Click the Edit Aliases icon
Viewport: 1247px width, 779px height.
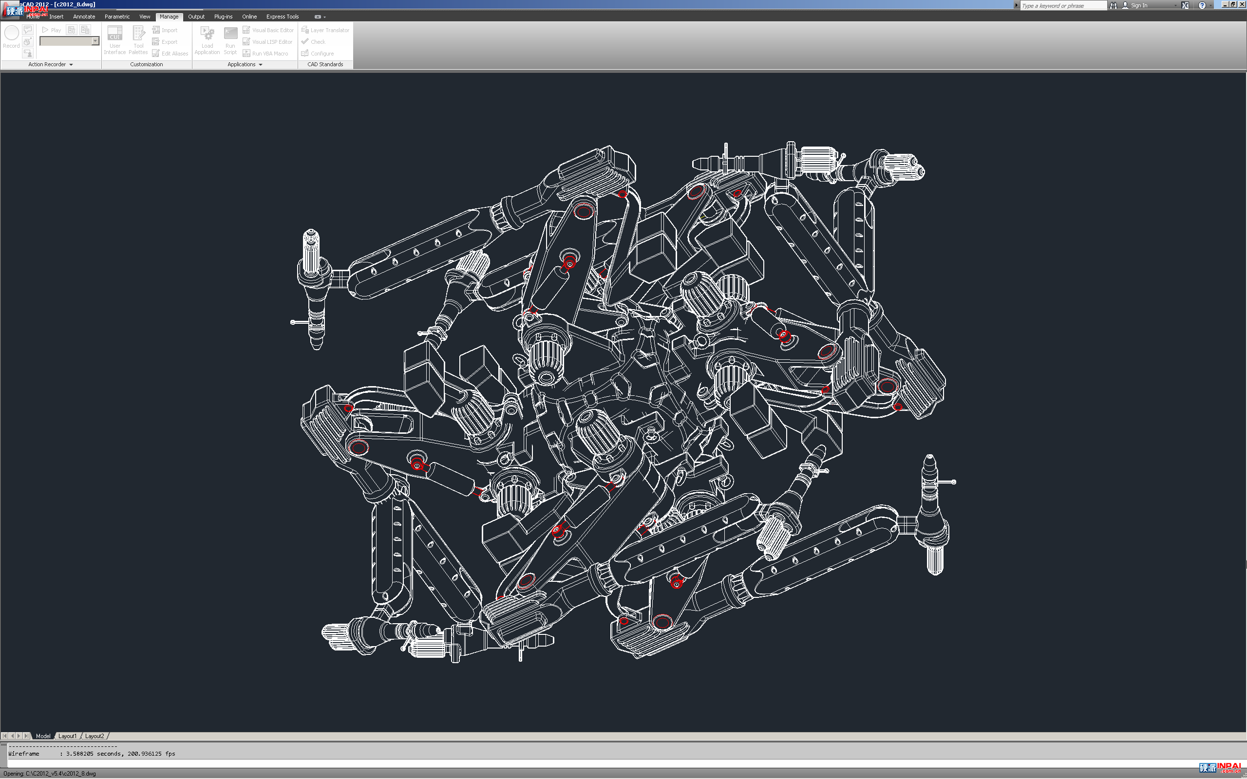click(155, 54)
